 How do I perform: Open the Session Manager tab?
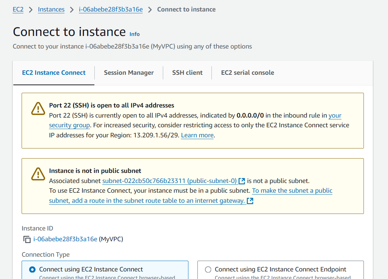tap(129, 73)
